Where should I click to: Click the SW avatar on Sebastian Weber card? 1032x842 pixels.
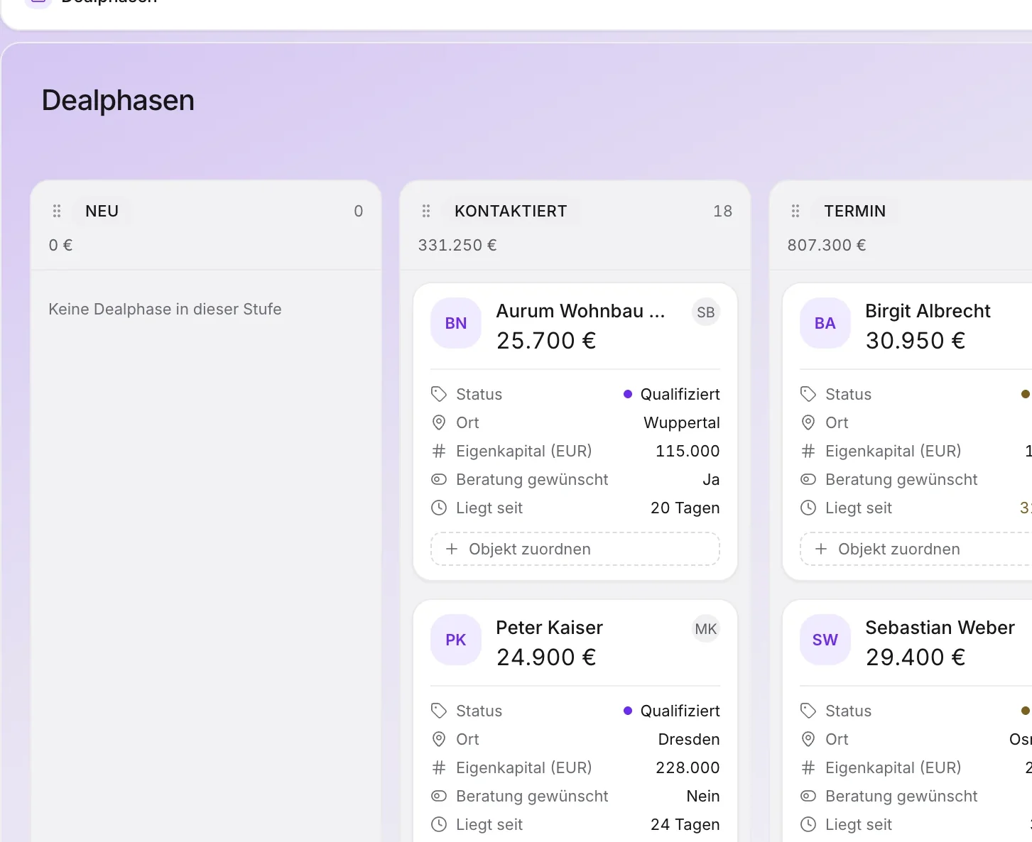[x=825, y=640]
